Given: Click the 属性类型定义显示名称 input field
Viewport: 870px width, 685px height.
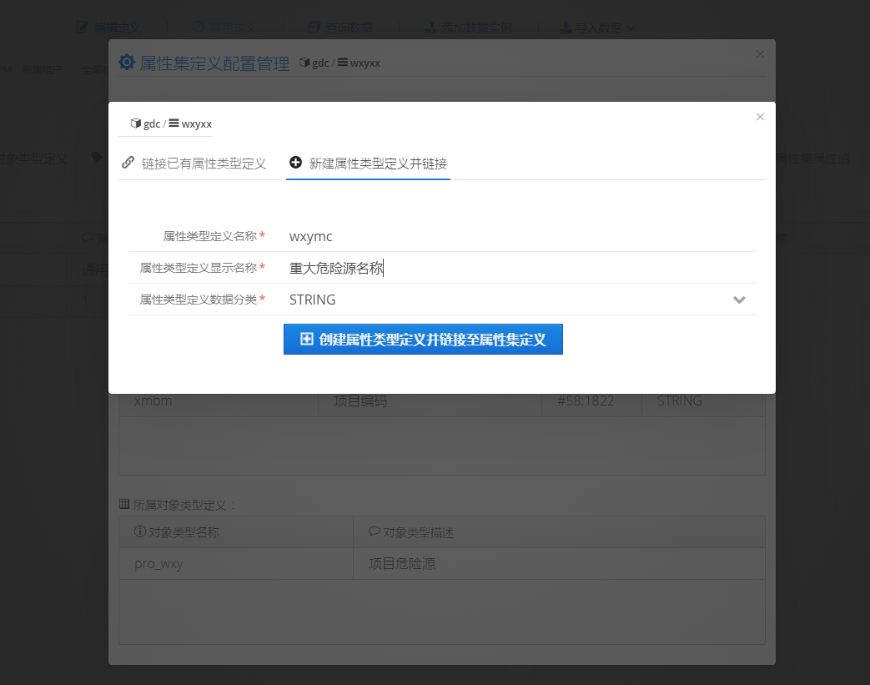Looking at the screenshot, I should click(517, 268).
